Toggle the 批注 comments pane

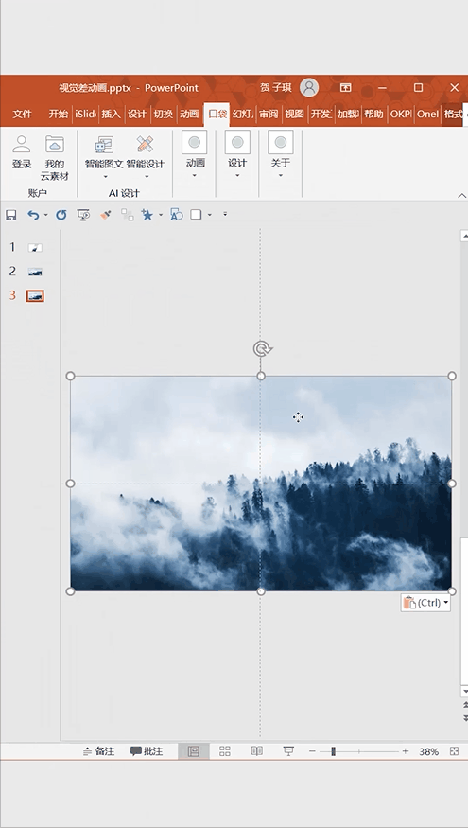pyautogui.click(x=147, y=751)
